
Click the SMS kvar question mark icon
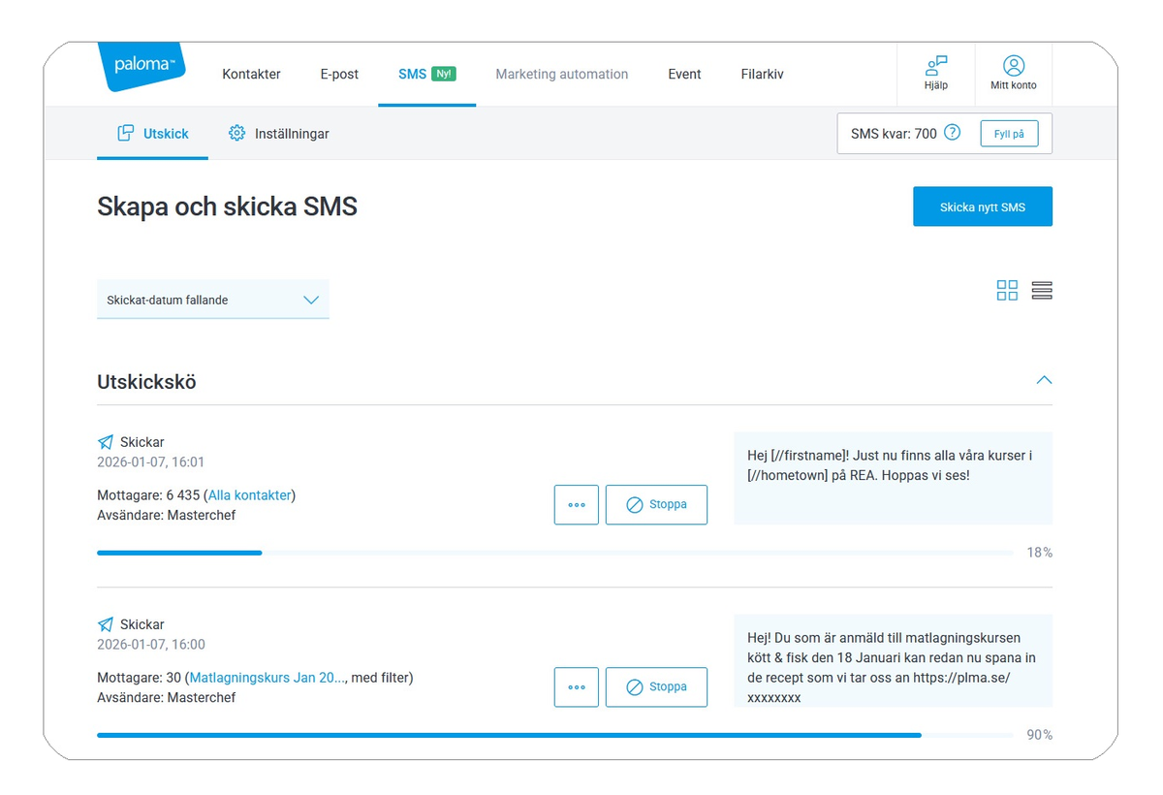tap(952, 133)
